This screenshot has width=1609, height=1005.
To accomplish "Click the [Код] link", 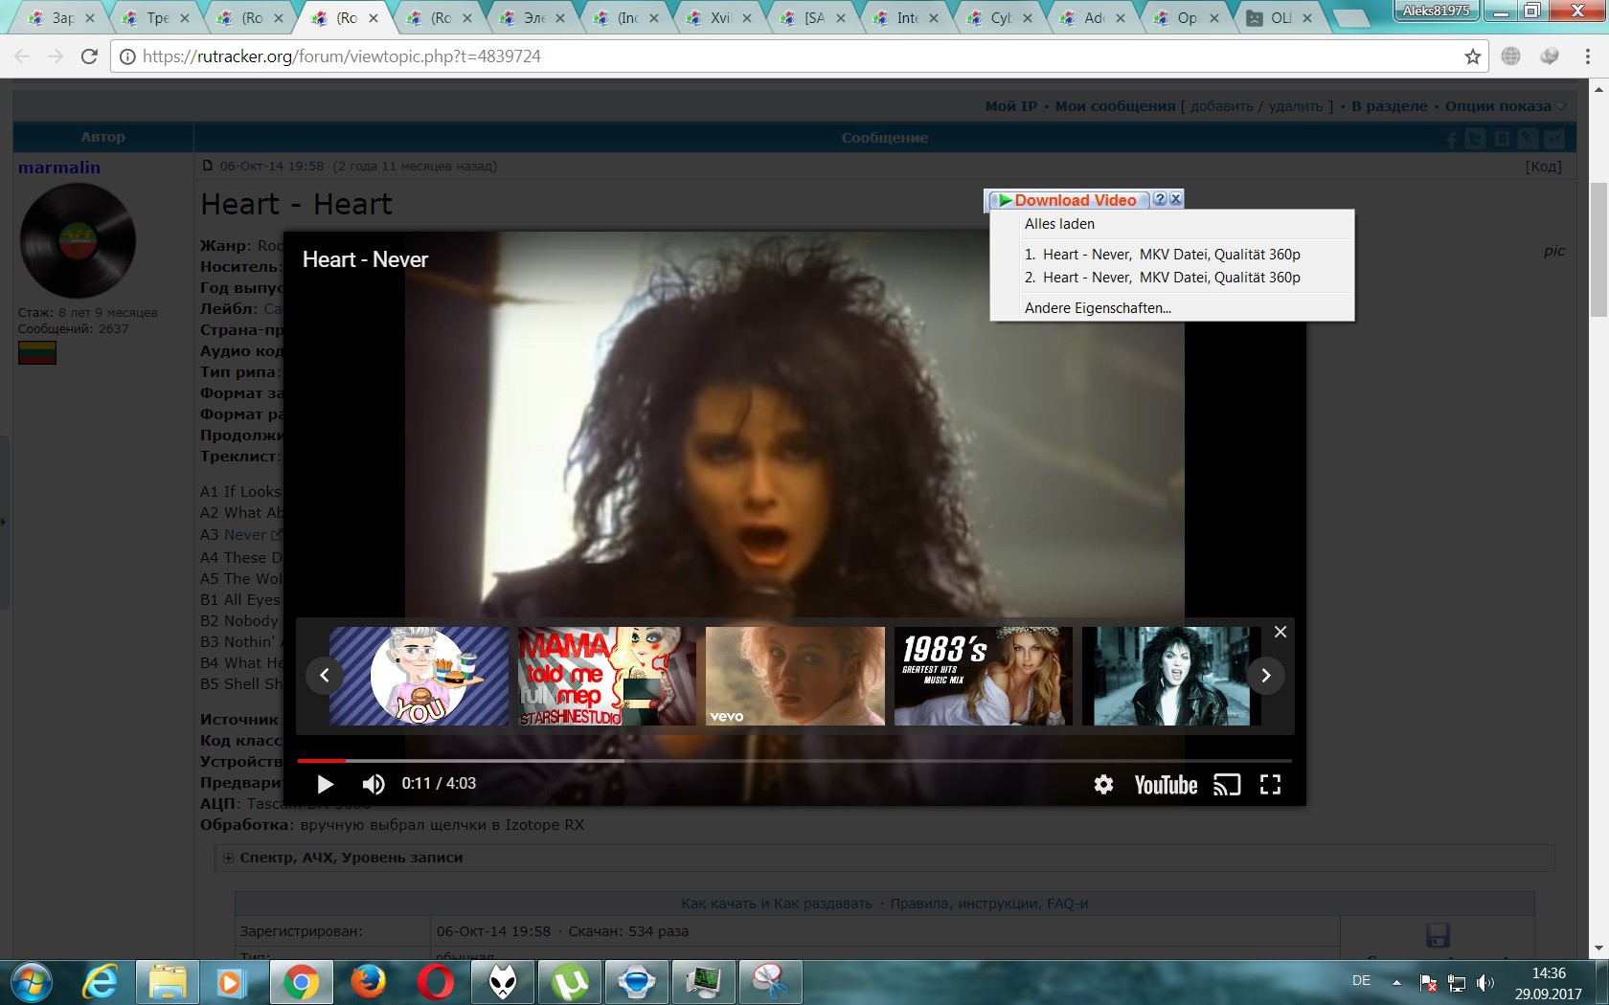I will (1543, 167).
